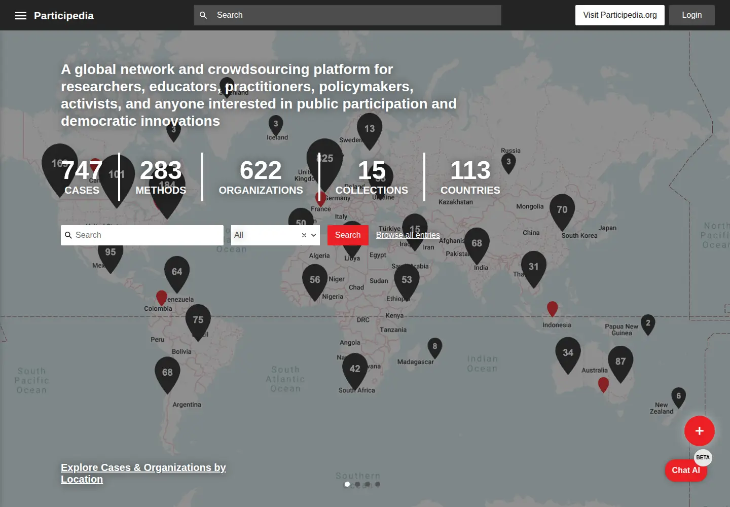Click the 283 Methods statistic

(x=161, y=177)
